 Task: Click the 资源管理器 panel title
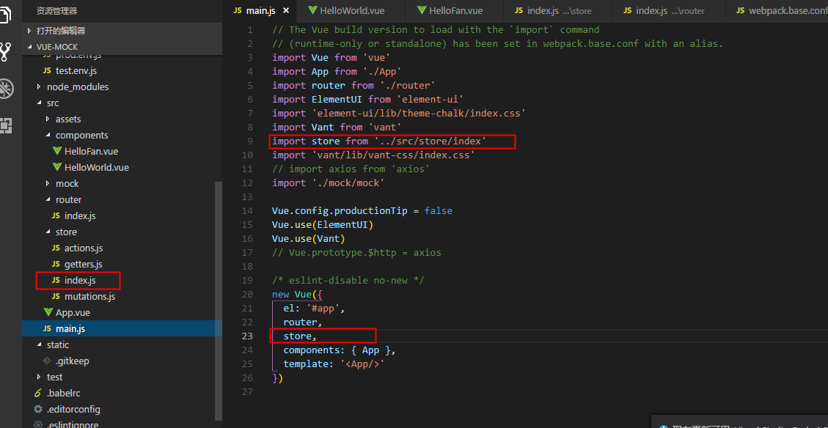tap(57, 10)
